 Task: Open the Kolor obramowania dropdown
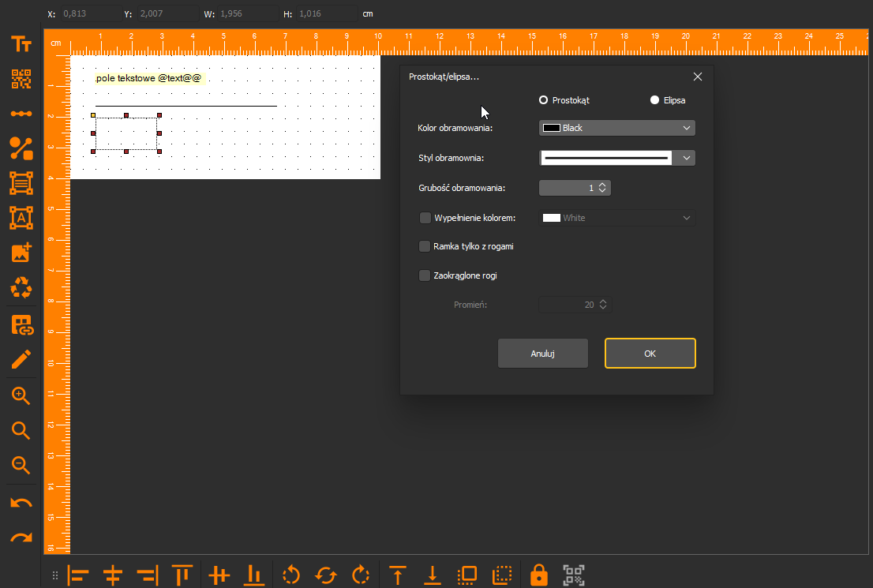click(x=617, y=128)
